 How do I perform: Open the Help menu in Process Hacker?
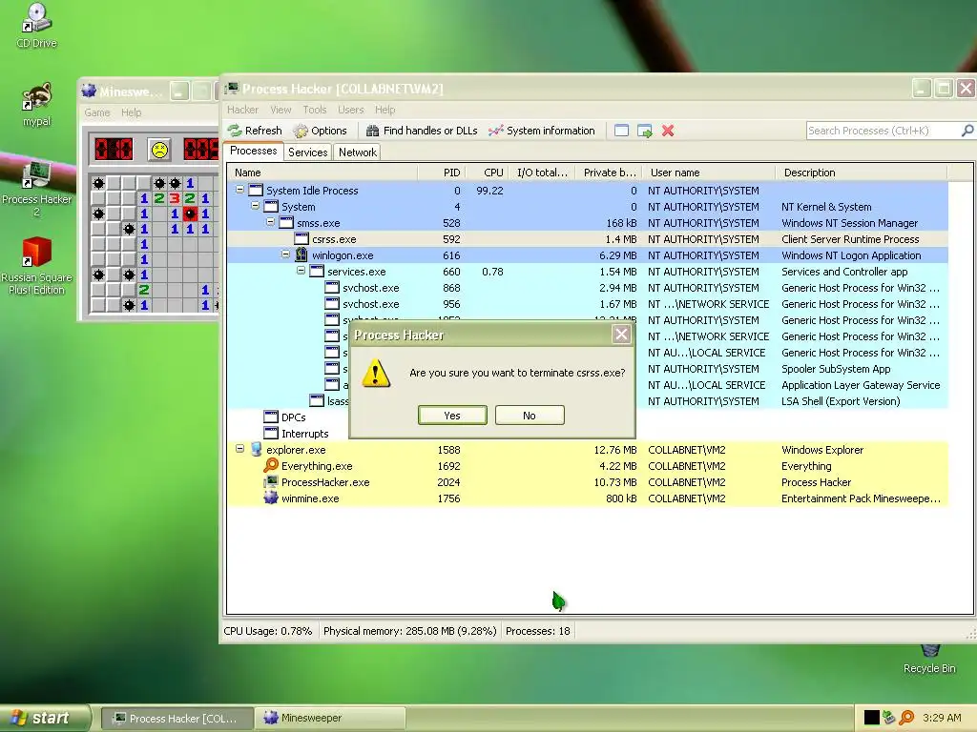[385, 110]
